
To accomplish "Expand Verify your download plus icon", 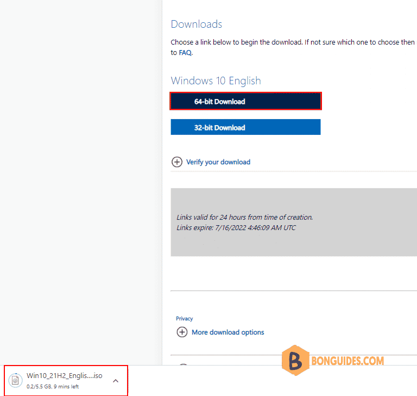I will tap(177, 162).
